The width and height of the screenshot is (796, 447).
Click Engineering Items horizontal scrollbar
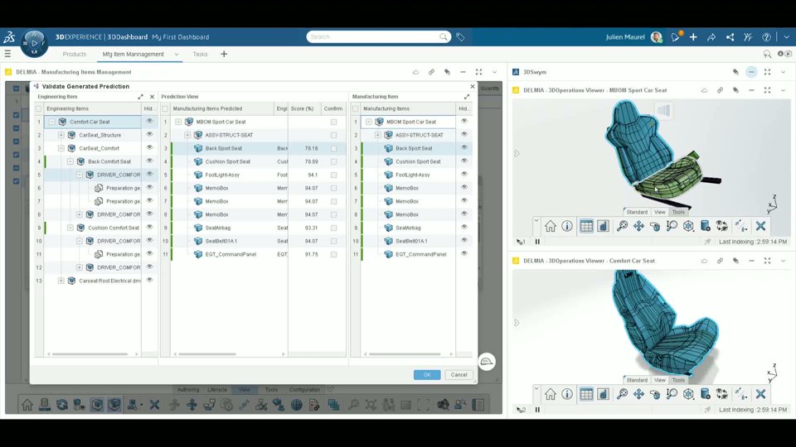tap(90, 354)
